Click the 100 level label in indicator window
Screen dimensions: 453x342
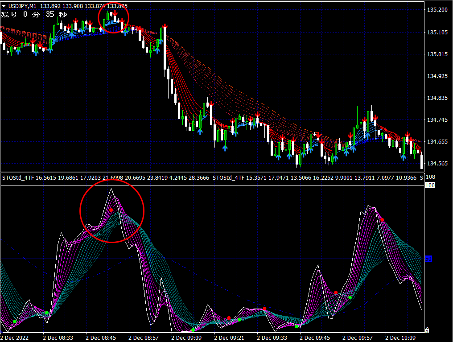[x=430, y=185]
